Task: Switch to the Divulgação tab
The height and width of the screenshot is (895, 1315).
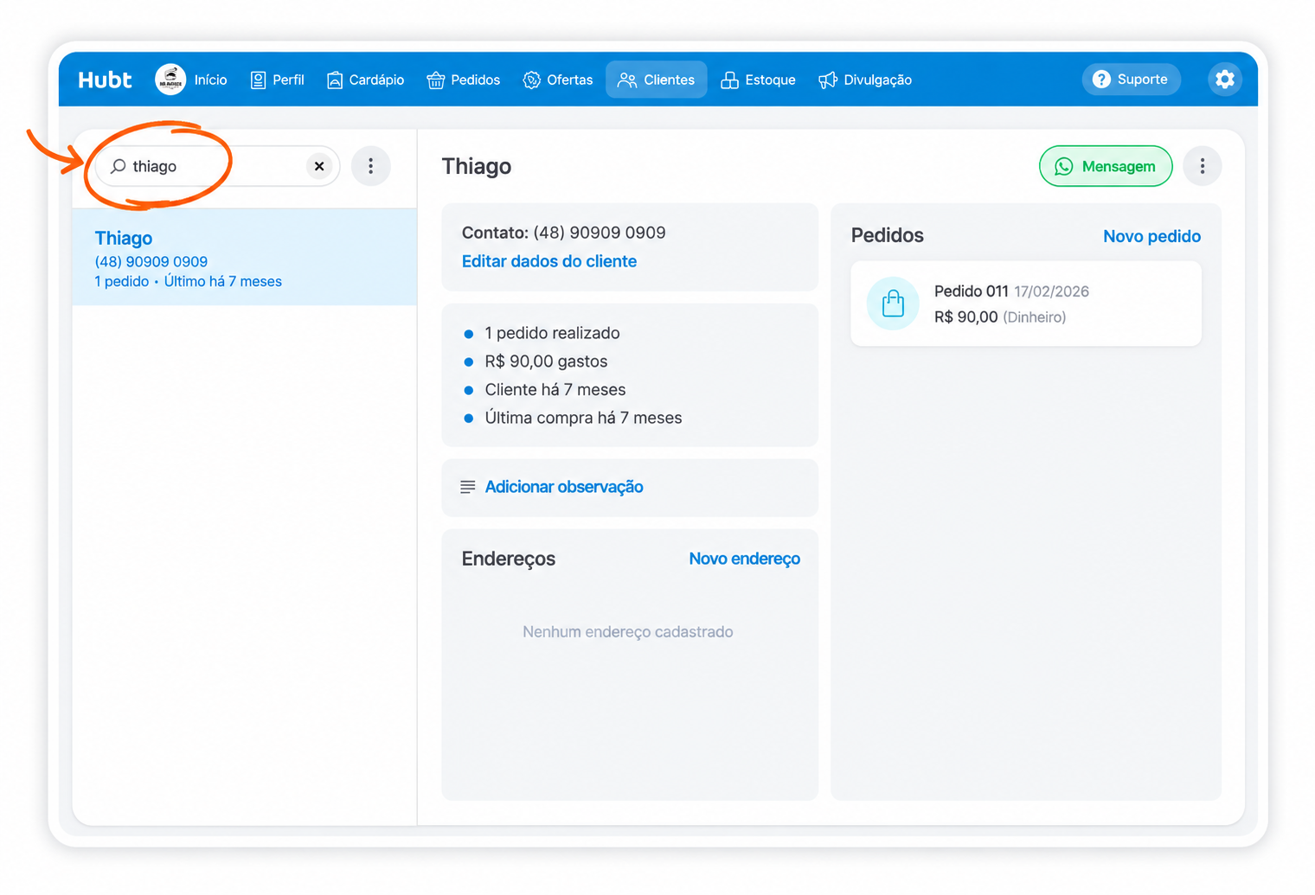Action: pyautogui.click(x=865, y=80)
